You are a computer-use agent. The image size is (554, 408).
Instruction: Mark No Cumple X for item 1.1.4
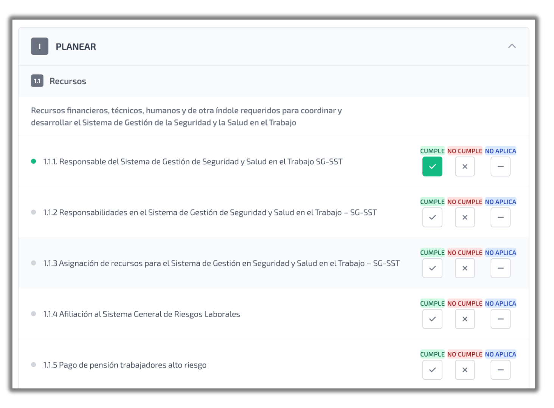click(x=465, y=319)
